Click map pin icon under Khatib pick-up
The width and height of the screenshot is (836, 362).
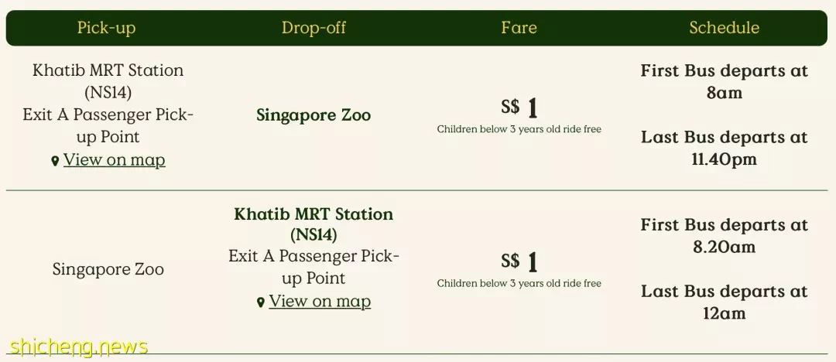coord(55,161)
